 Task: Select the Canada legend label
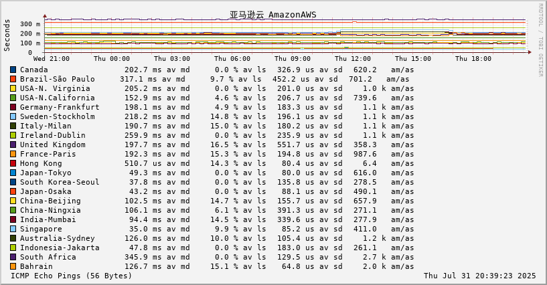[x=34, y=70]
